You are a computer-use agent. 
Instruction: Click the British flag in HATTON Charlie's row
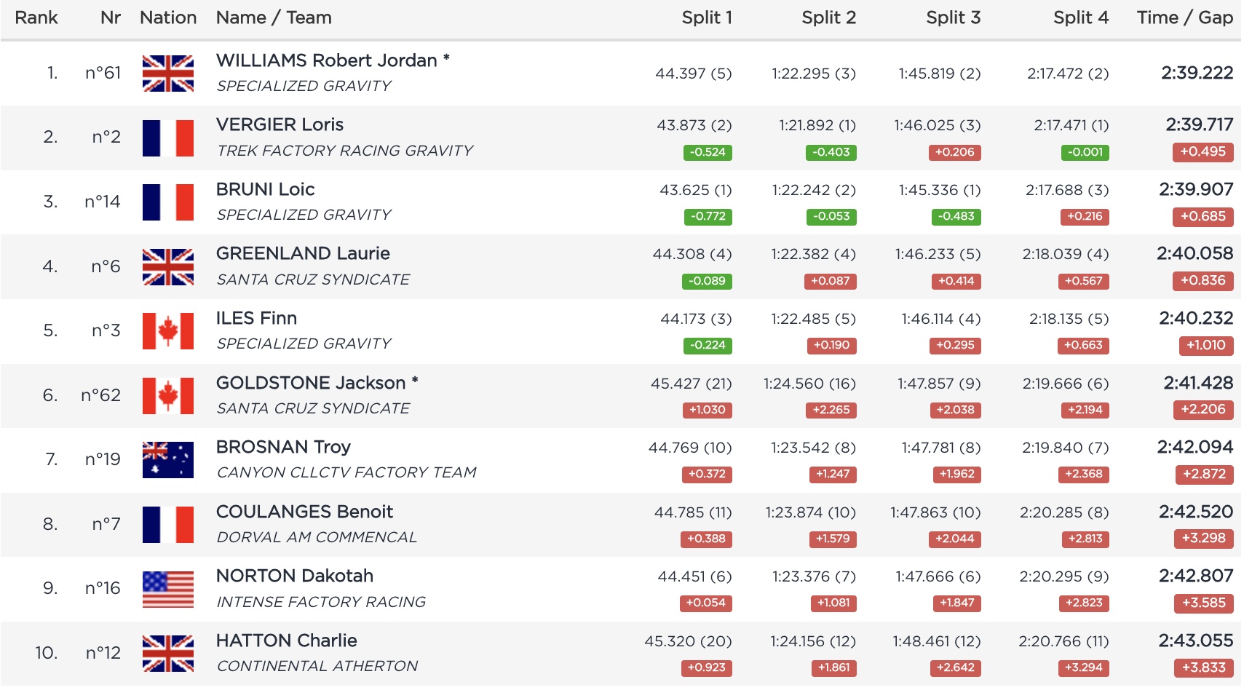tap(167, 654)
